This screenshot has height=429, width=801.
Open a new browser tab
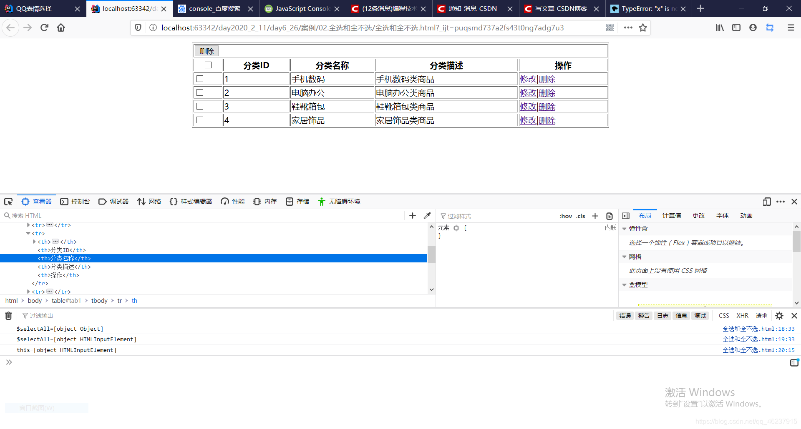700,8
